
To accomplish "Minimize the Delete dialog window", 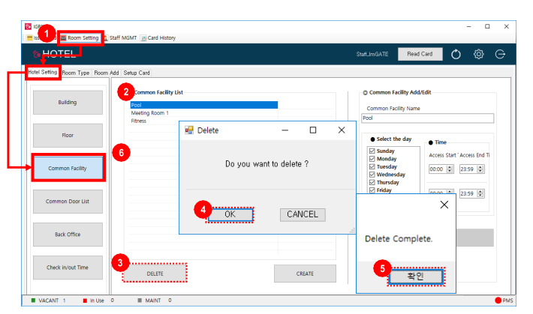I will pyautogui.click(x=285, y=130).
